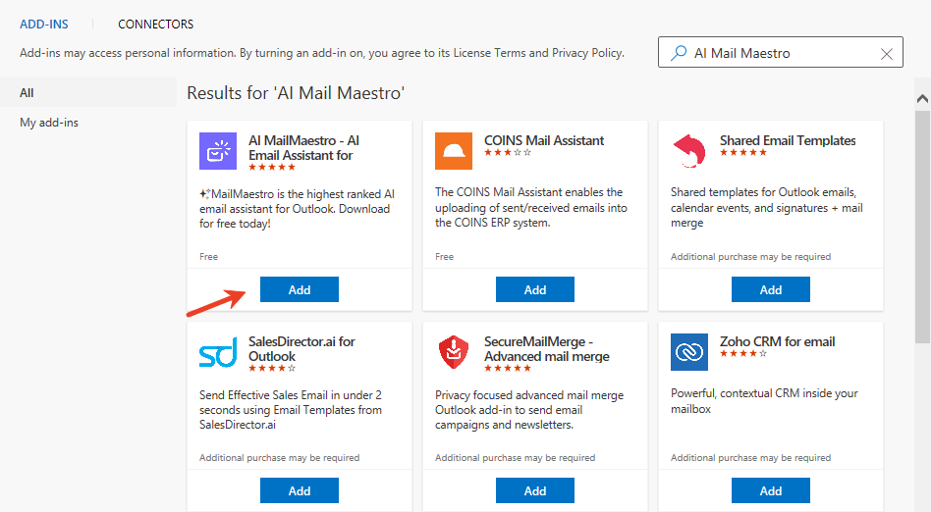This screenshot has height=512, width=931.
Task: Click the 'Results for 'AI Mail Maestro'' heading
Action: [x=296, y=93]
